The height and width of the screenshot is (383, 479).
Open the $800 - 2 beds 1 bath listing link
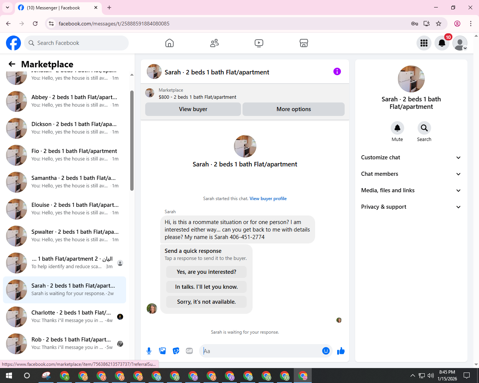point(197,97)
